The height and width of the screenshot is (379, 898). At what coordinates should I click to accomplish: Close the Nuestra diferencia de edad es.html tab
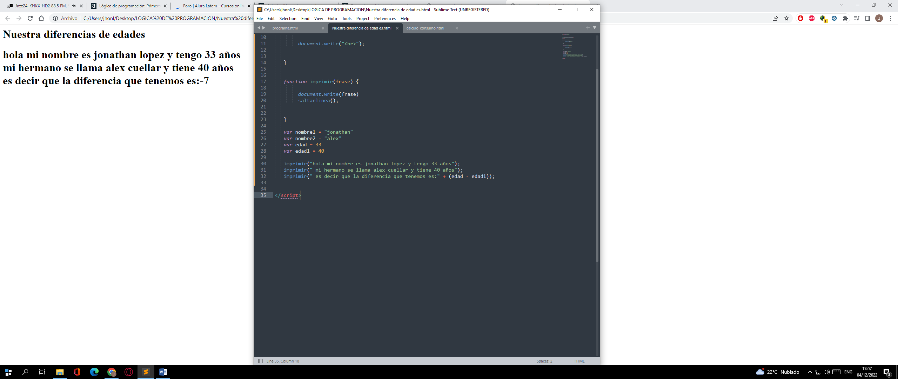(397, 28)
